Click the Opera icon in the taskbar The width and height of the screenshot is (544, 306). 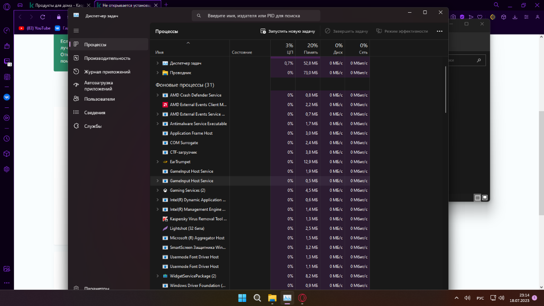coord(302,298)
